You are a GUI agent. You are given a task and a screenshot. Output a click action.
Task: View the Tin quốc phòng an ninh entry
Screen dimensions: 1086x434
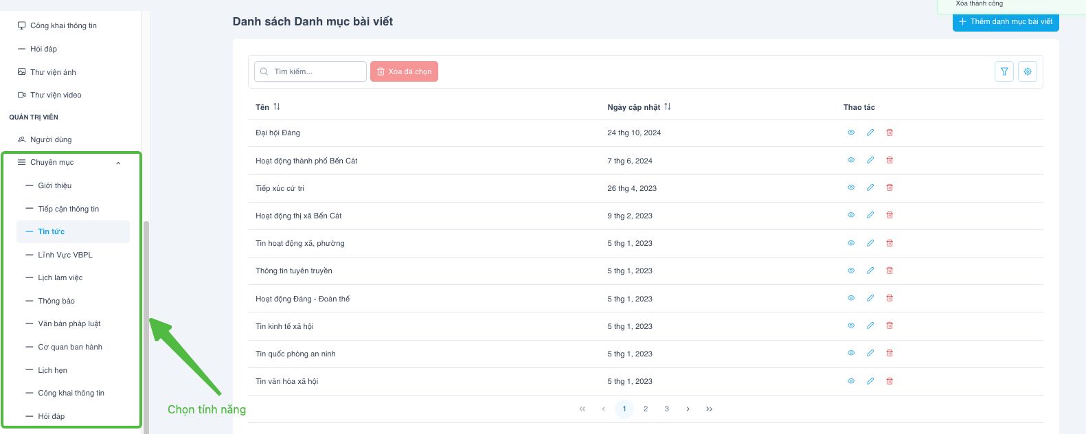click(x=851, y=353)
